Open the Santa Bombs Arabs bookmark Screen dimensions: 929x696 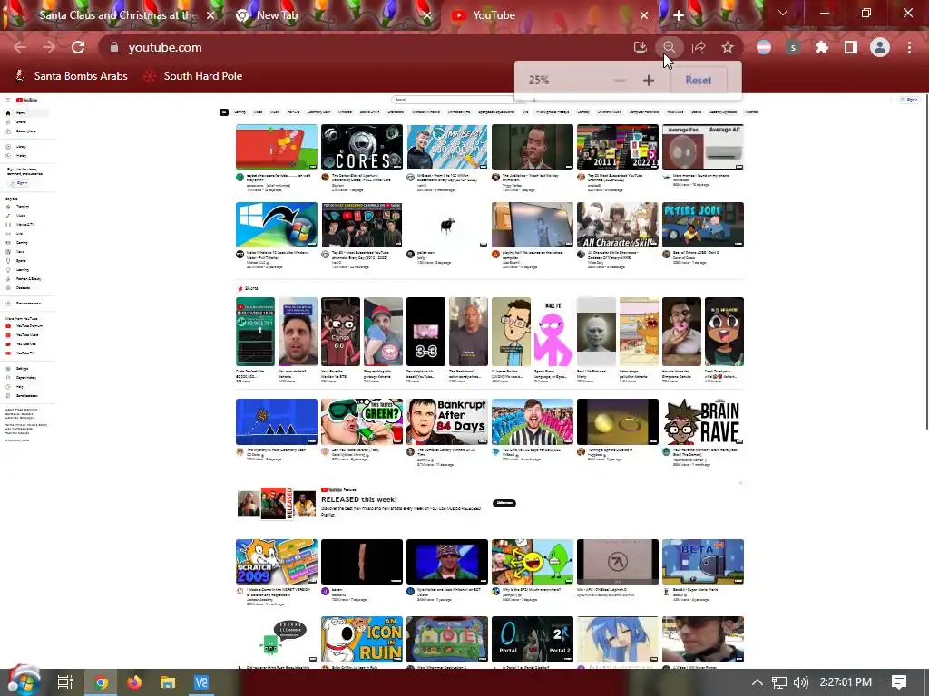tap(71, 76)
